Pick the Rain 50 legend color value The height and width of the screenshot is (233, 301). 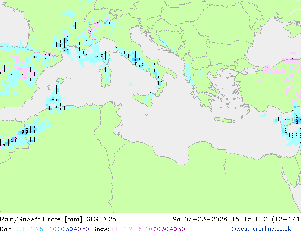click(85, 229)
